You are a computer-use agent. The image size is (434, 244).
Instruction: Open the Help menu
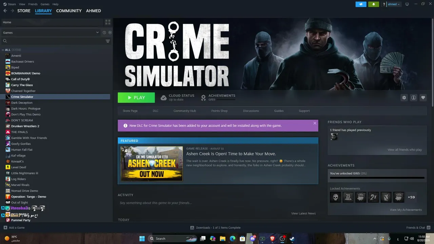pos(56,4)
